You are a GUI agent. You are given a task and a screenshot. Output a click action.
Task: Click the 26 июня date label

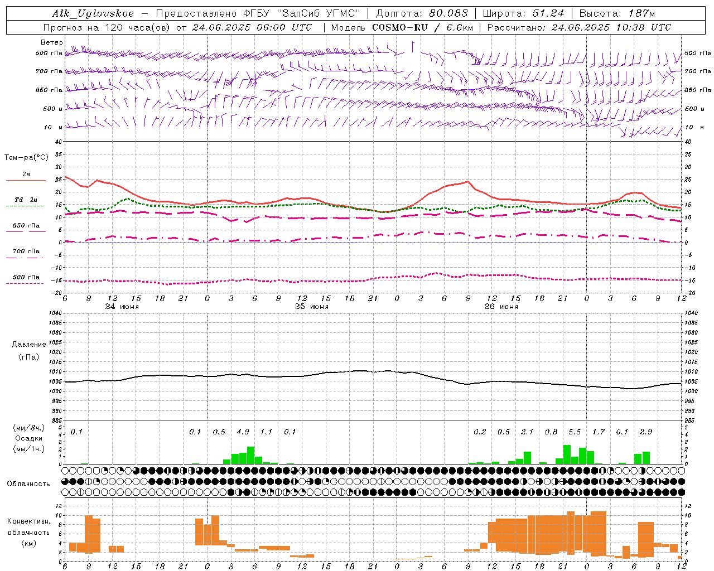[501, 307]
